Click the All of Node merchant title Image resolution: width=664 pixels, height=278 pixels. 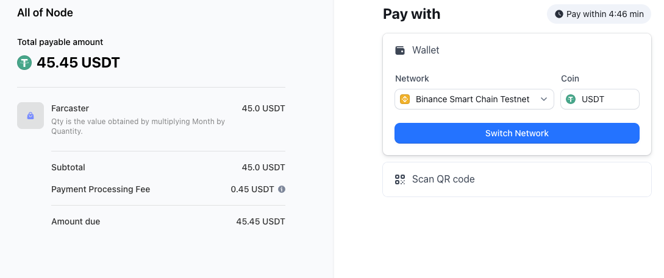(x=45, y=13)
